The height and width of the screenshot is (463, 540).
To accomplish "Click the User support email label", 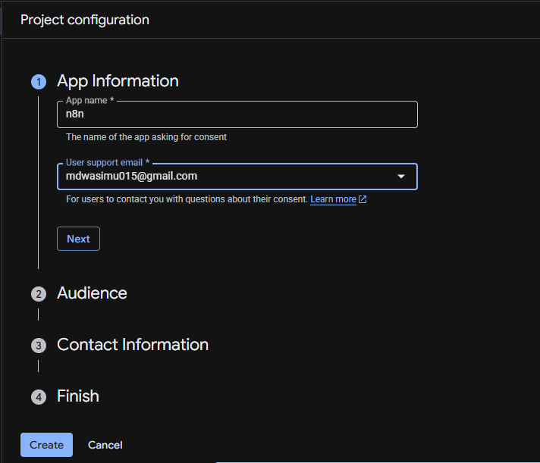I will (x=108, y=162).
